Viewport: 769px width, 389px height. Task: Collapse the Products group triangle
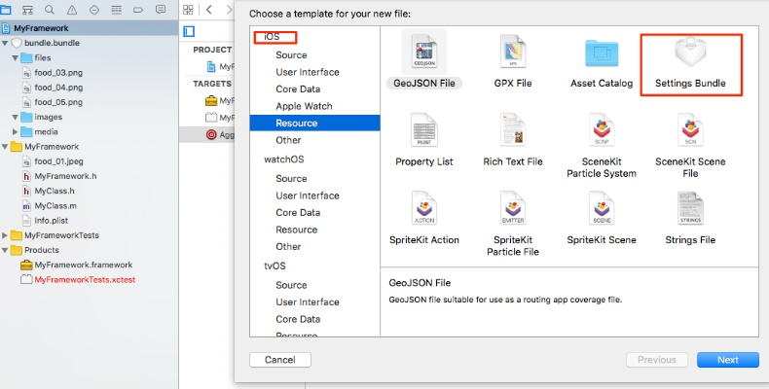click(x=6, y=250)
